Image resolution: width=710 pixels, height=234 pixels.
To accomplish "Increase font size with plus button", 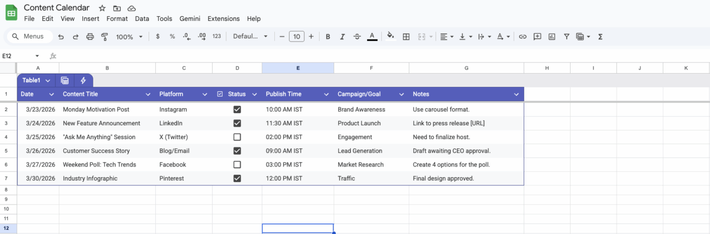I will (311, 37).
